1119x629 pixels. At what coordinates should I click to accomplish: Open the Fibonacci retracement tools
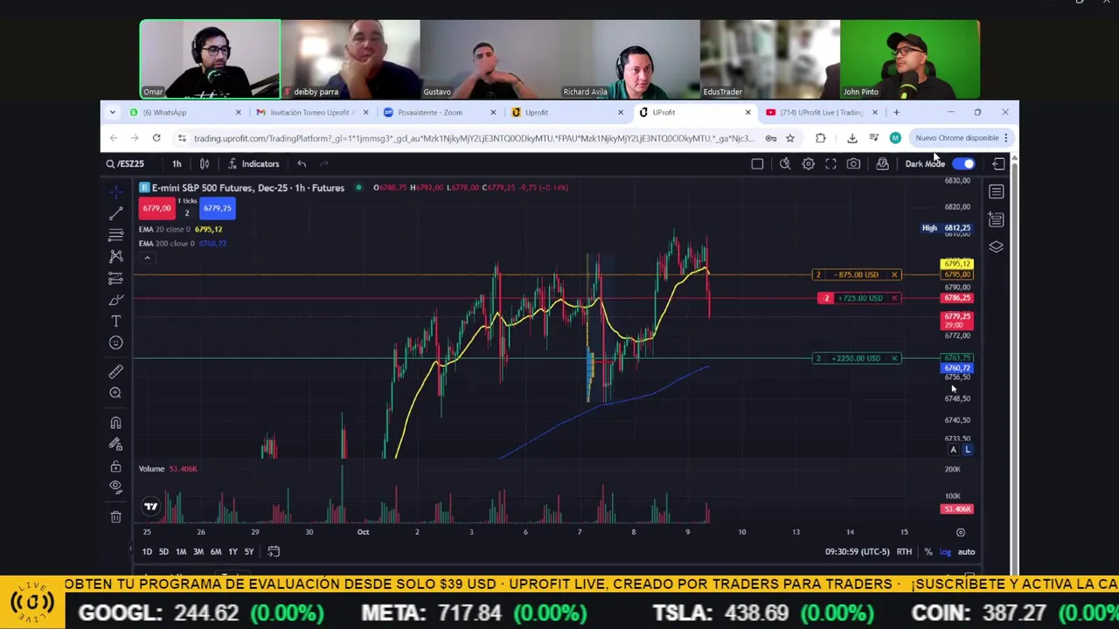coord(115,235)
